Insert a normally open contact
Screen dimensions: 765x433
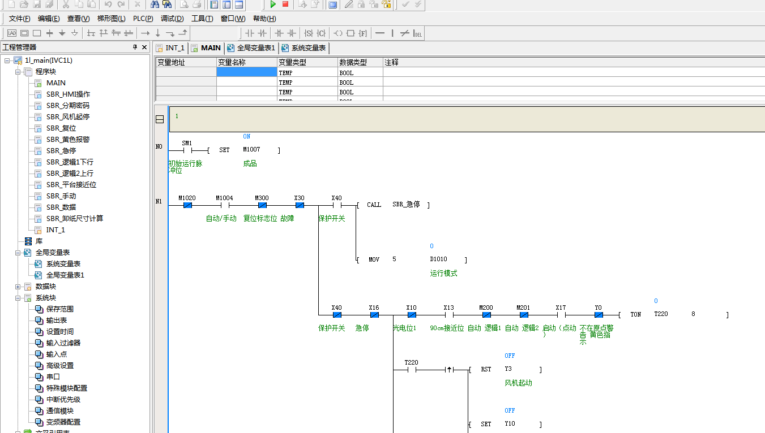249,33
